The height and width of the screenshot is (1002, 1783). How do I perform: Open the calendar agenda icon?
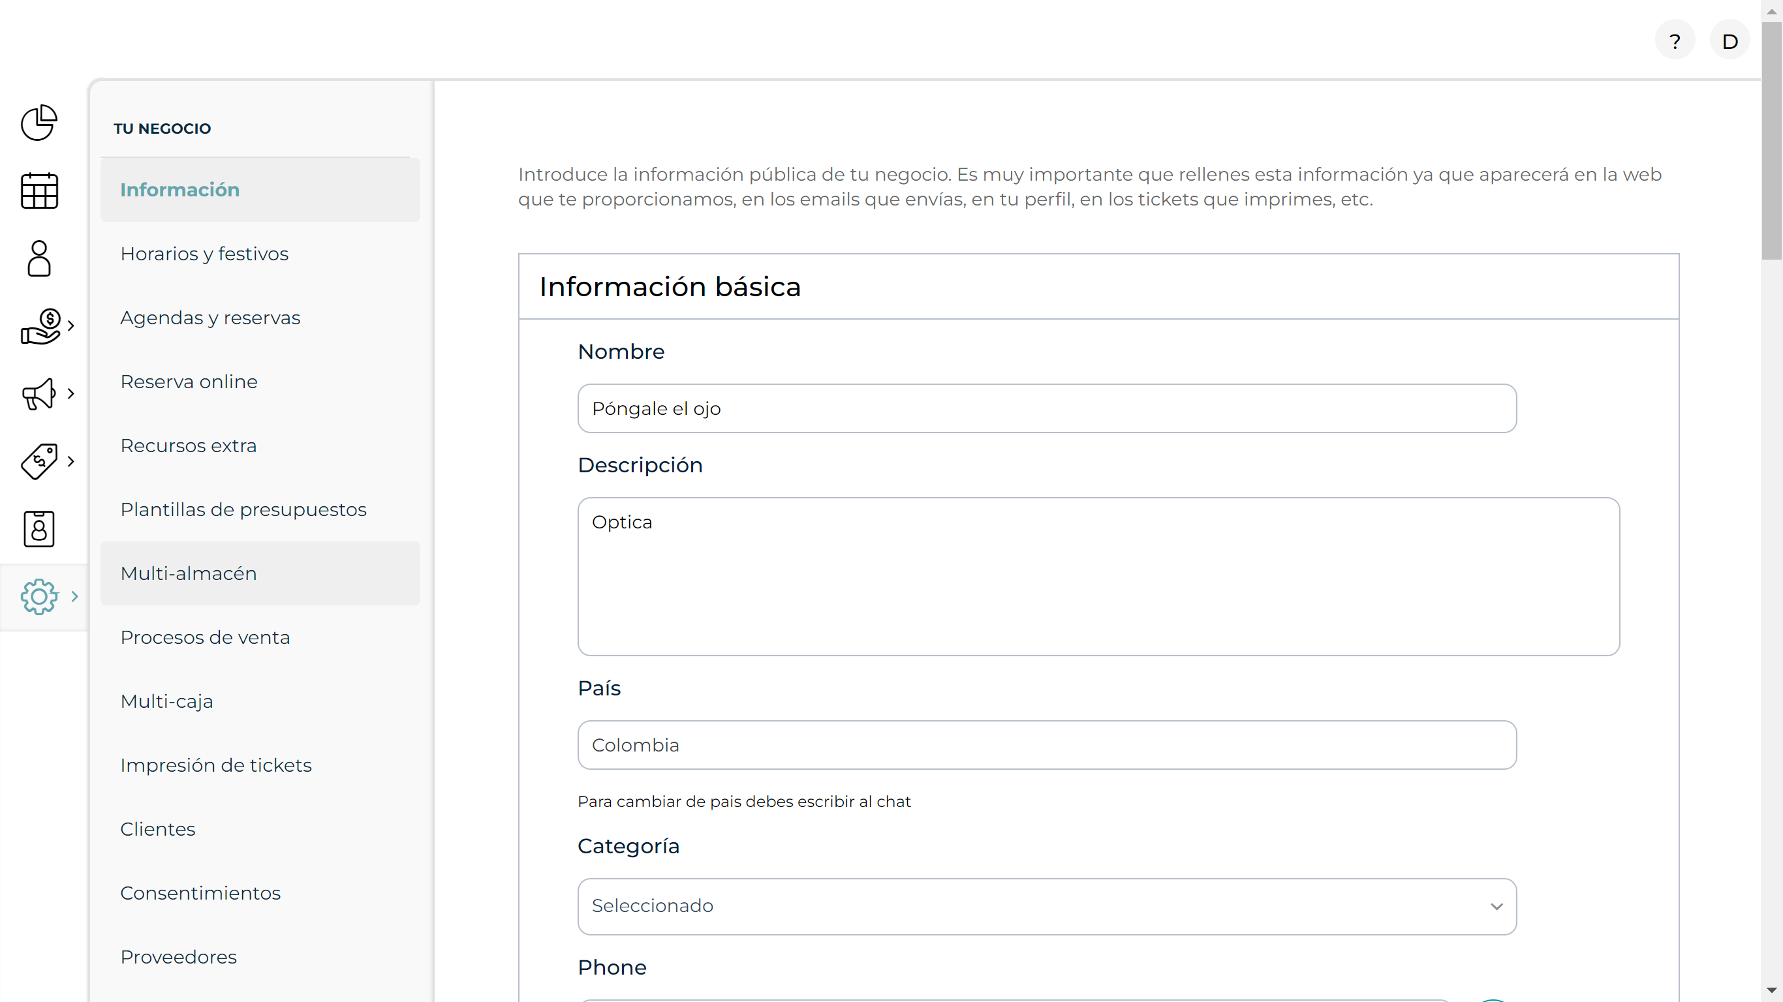point(39,190)
